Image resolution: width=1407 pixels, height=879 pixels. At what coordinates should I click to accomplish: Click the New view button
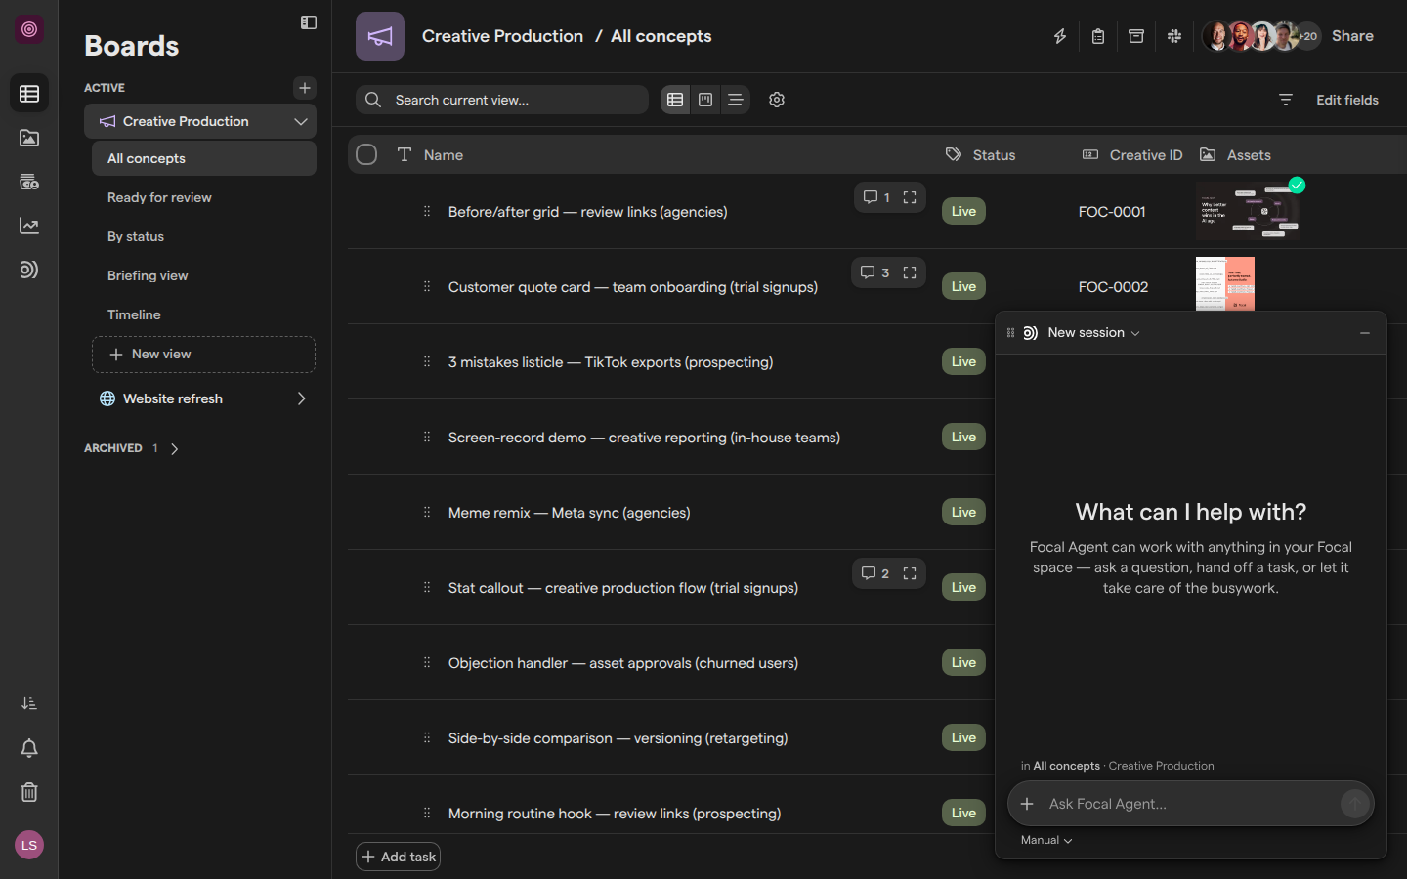click(x=203, y=355)
